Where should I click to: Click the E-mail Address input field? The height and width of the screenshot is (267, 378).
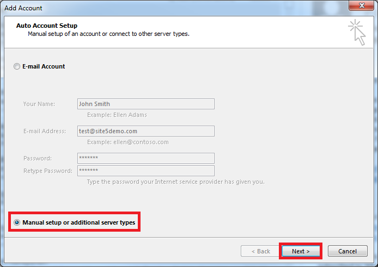point(145,131)
